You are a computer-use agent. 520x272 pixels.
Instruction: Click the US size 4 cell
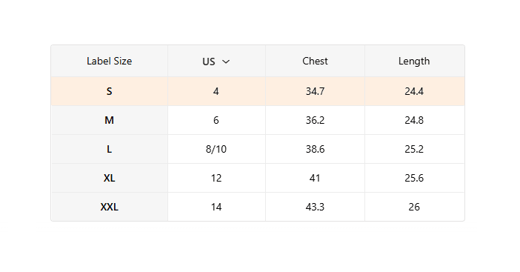(216, 91)
